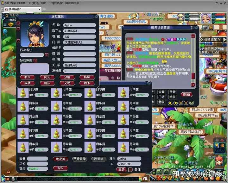The width and height of the screenshot is (228, 183).
Task: Close the 情战陌颜 tab with its x
Action: point(39,9)
